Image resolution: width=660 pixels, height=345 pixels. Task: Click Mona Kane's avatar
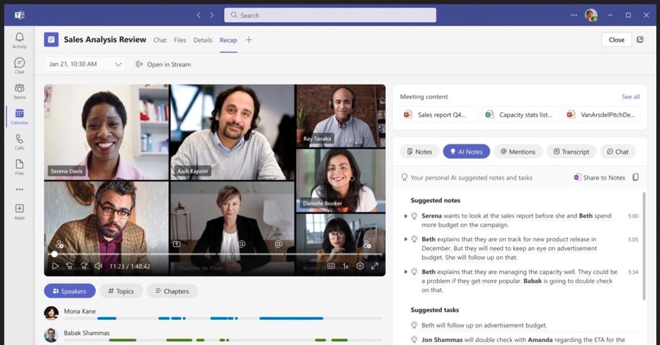click(51, 313)
